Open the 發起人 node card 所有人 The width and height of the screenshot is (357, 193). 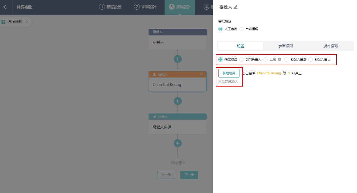coord(177,42)
